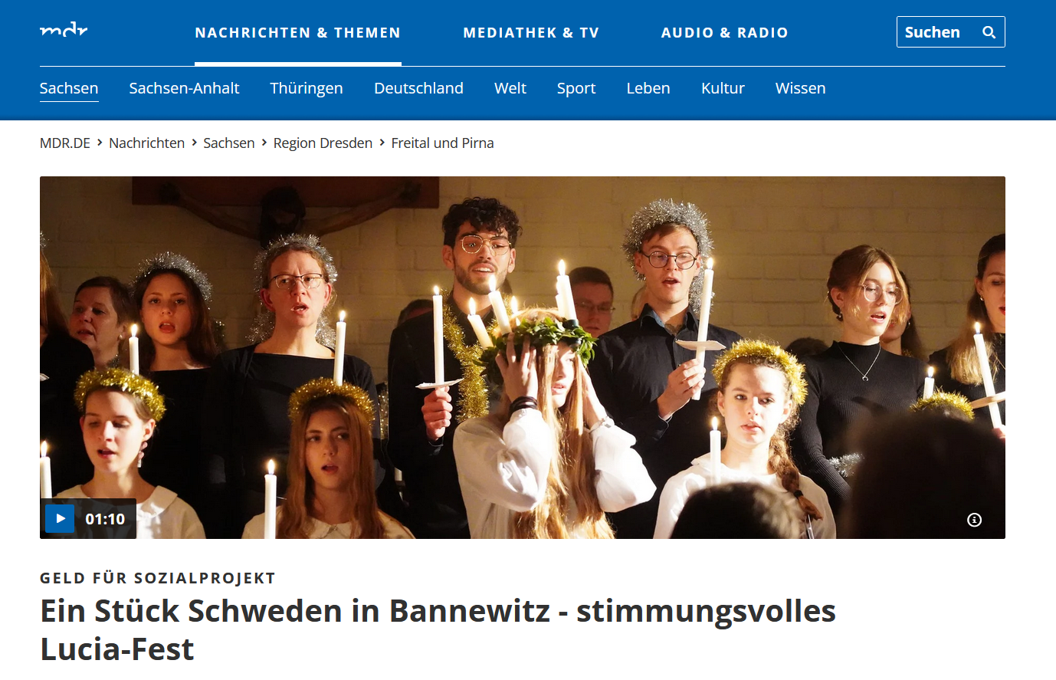Click the MDR.DE breadcrumb link
The width and height of the screenshot is (1056, 680).
pyautogui.click(x=65, y=143)
